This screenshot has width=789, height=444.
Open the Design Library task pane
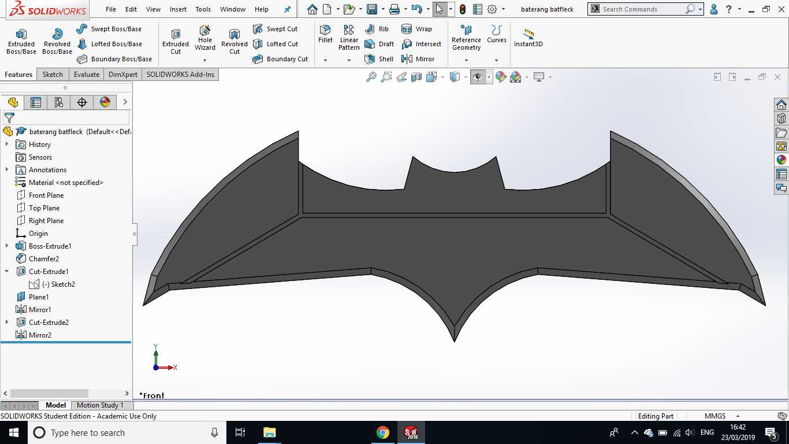[x=781, y=119]
